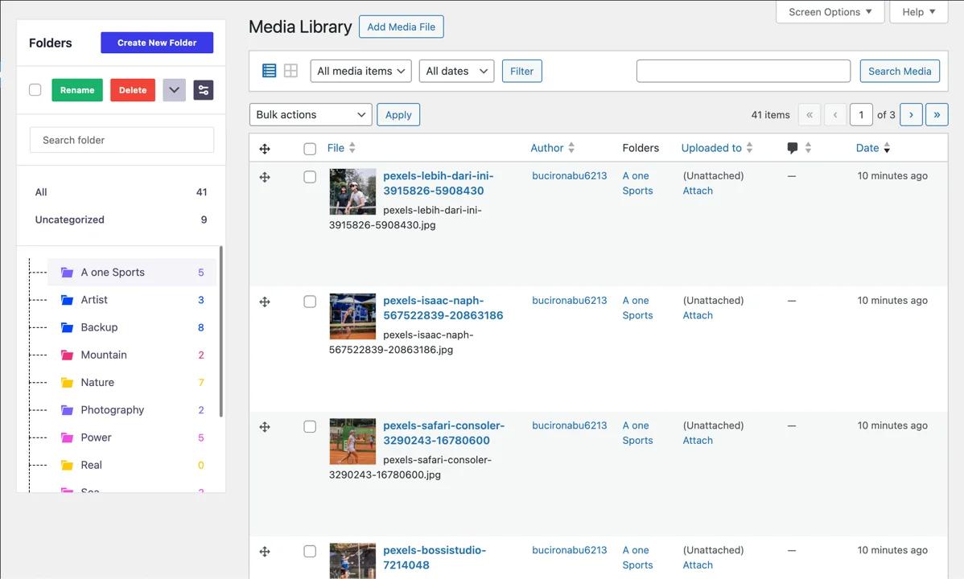Open pexels-lebih-dari-ini thumbnail image
Image resolution: width=964 pixels, height=579 pixels.
(x=352, y=191)
